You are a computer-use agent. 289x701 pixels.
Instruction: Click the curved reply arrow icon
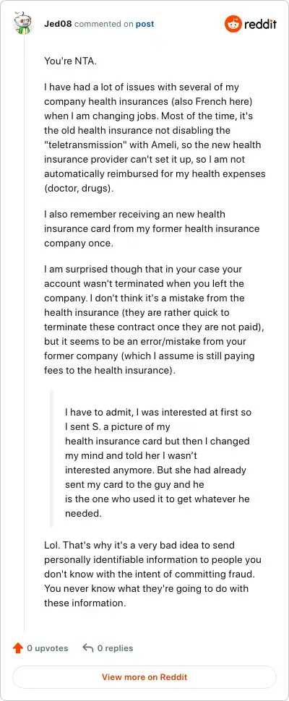pos(88,648)
